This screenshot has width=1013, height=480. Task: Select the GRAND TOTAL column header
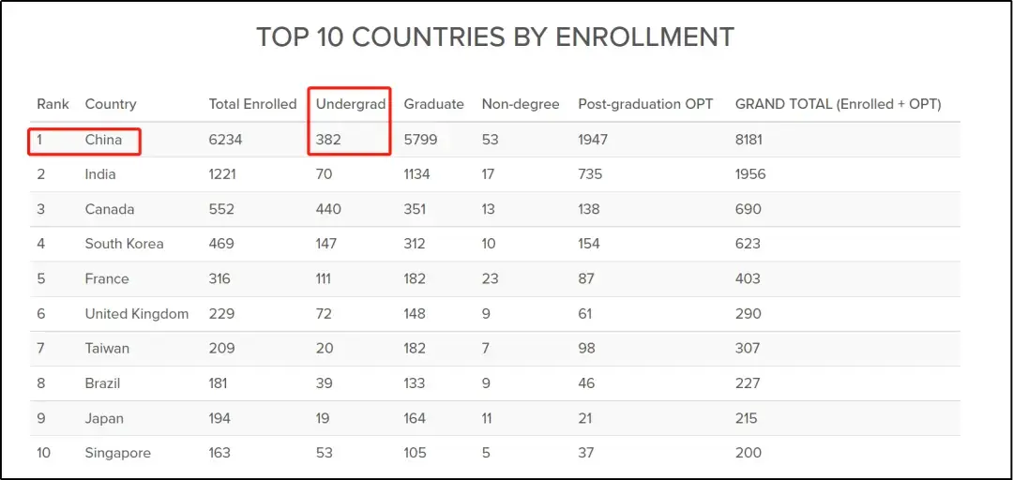pyautogui.click(x=838, y=104)
